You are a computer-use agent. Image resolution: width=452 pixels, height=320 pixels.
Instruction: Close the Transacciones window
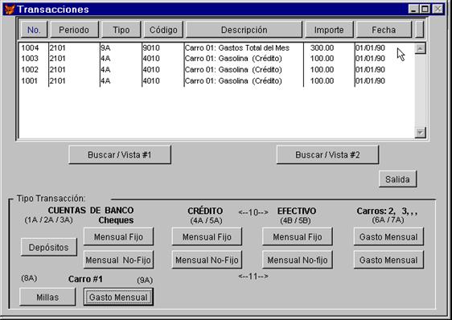[x=438, y=9]
